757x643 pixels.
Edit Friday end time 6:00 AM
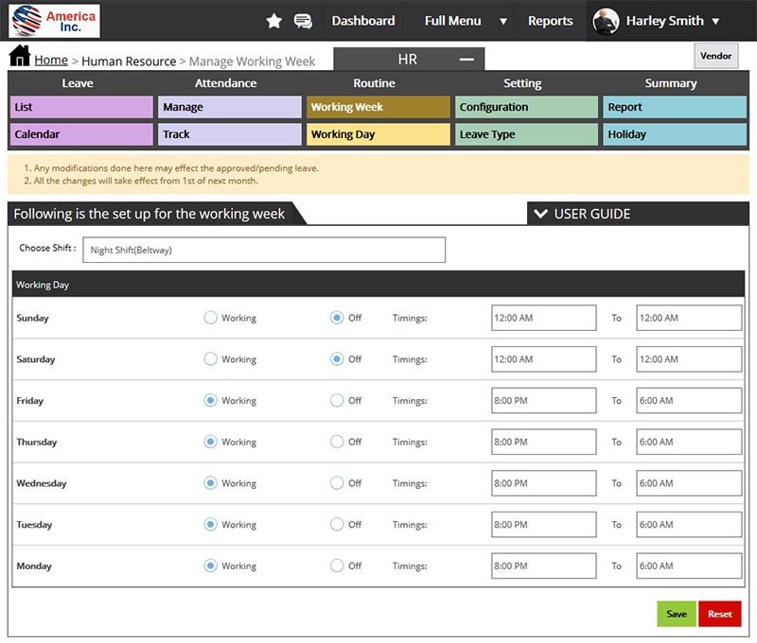689,400
